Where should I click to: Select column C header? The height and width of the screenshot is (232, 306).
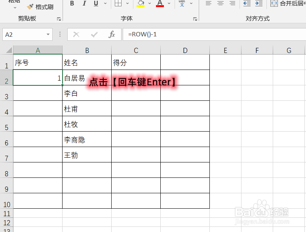point(136,50)
